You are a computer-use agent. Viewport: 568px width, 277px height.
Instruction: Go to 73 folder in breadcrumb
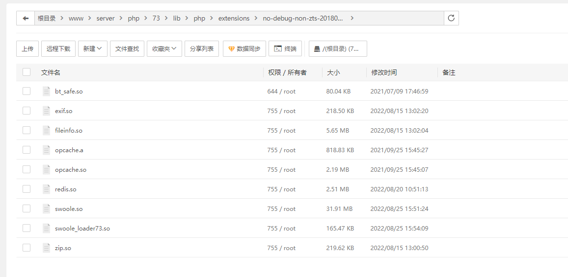pyautogui.click(x=156, y=19)
